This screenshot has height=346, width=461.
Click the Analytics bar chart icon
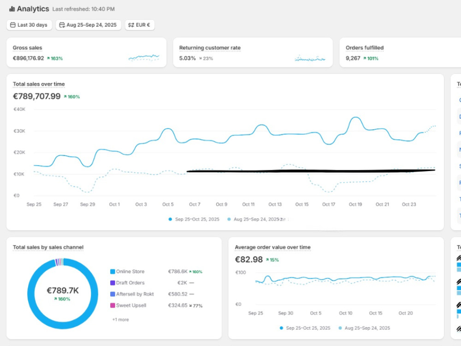point(12,9)
